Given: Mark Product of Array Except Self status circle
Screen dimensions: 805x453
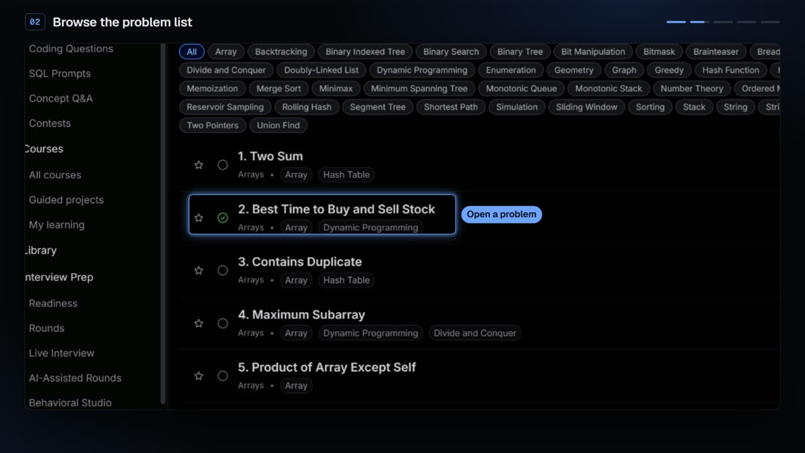Looking at the screenshot, I should click(x=223, y=376).
